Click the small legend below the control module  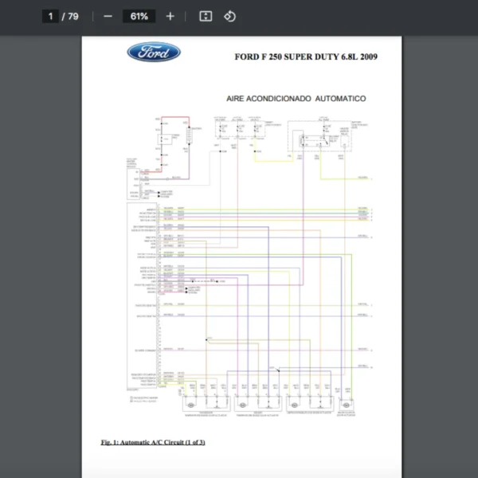tap(142, 398)
